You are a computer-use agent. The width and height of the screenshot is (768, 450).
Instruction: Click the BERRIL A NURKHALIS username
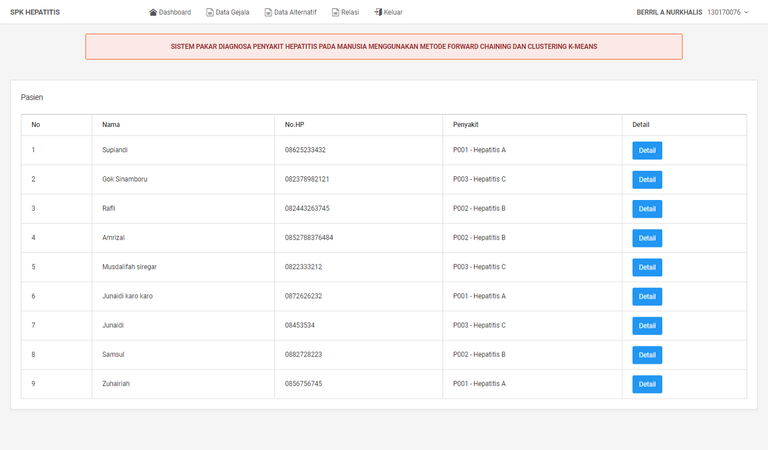tap(670, 12)
